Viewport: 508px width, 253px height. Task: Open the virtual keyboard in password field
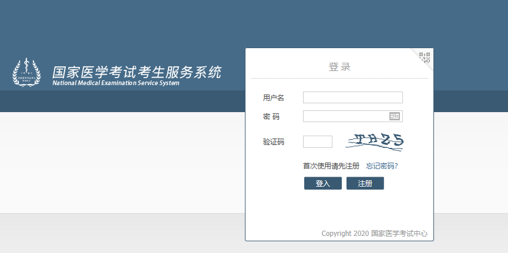pyautogui.click(x=395, y=116)
